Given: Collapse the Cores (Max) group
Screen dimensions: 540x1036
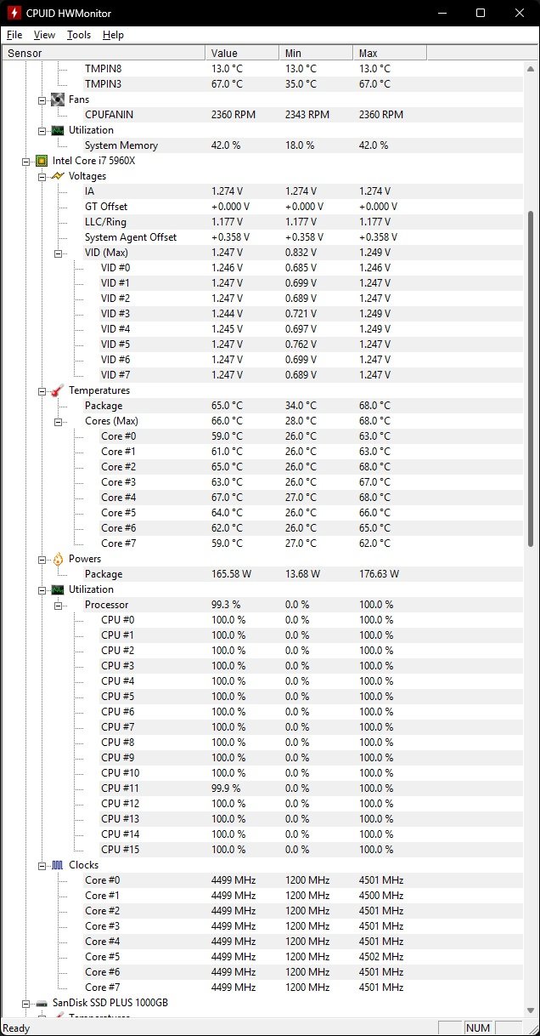Looking at the screenshot, I should [59, 421].
